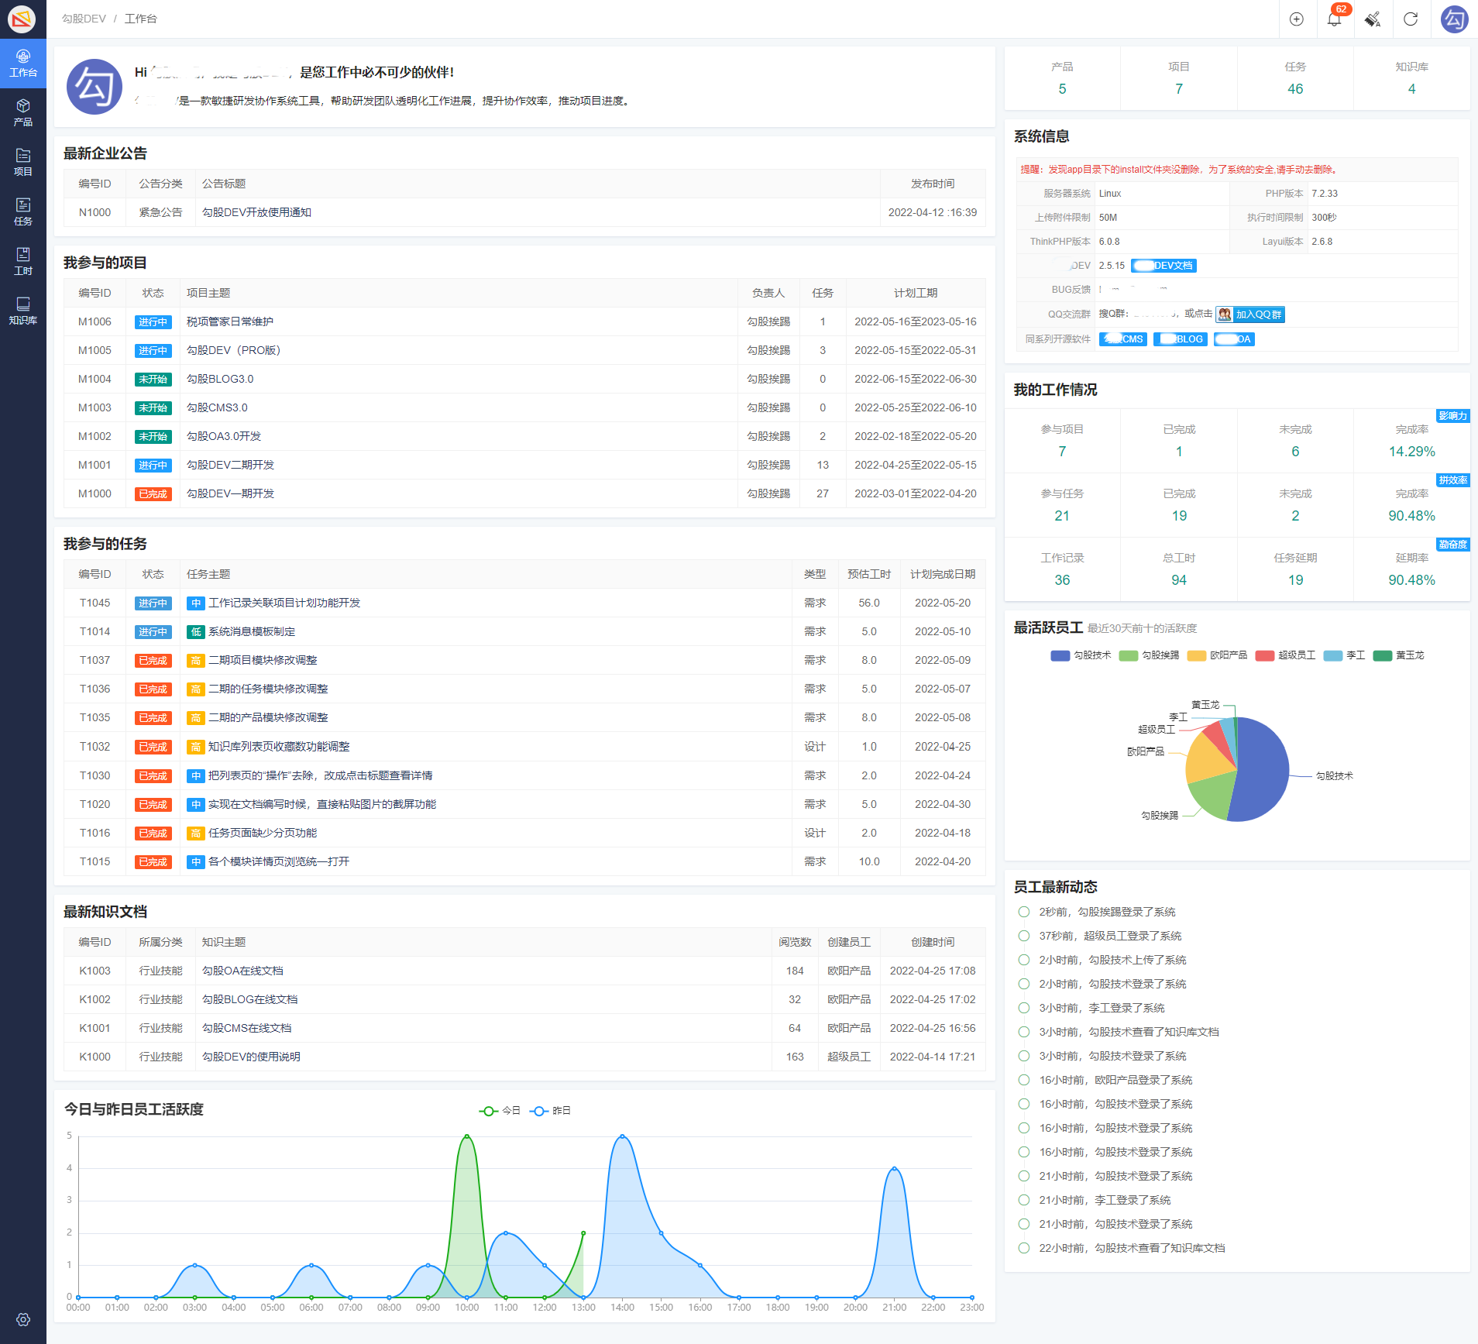Open task 任务页面缺少分页功能
1478x1344 pixels.
tap(263, 833)
